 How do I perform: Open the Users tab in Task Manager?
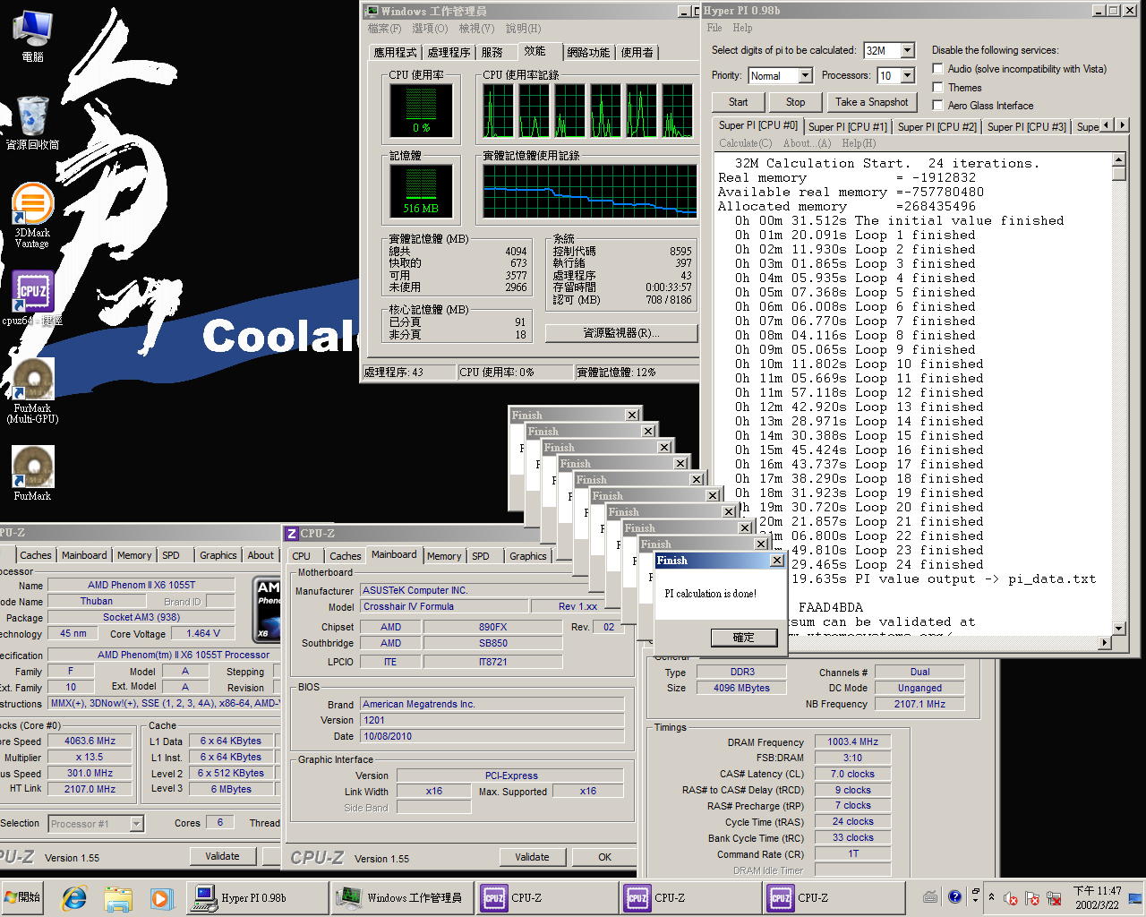tap(637, 53)
